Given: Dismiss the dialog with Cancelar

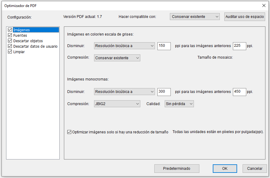Looking at the screenshot, I should coord(254,169).
